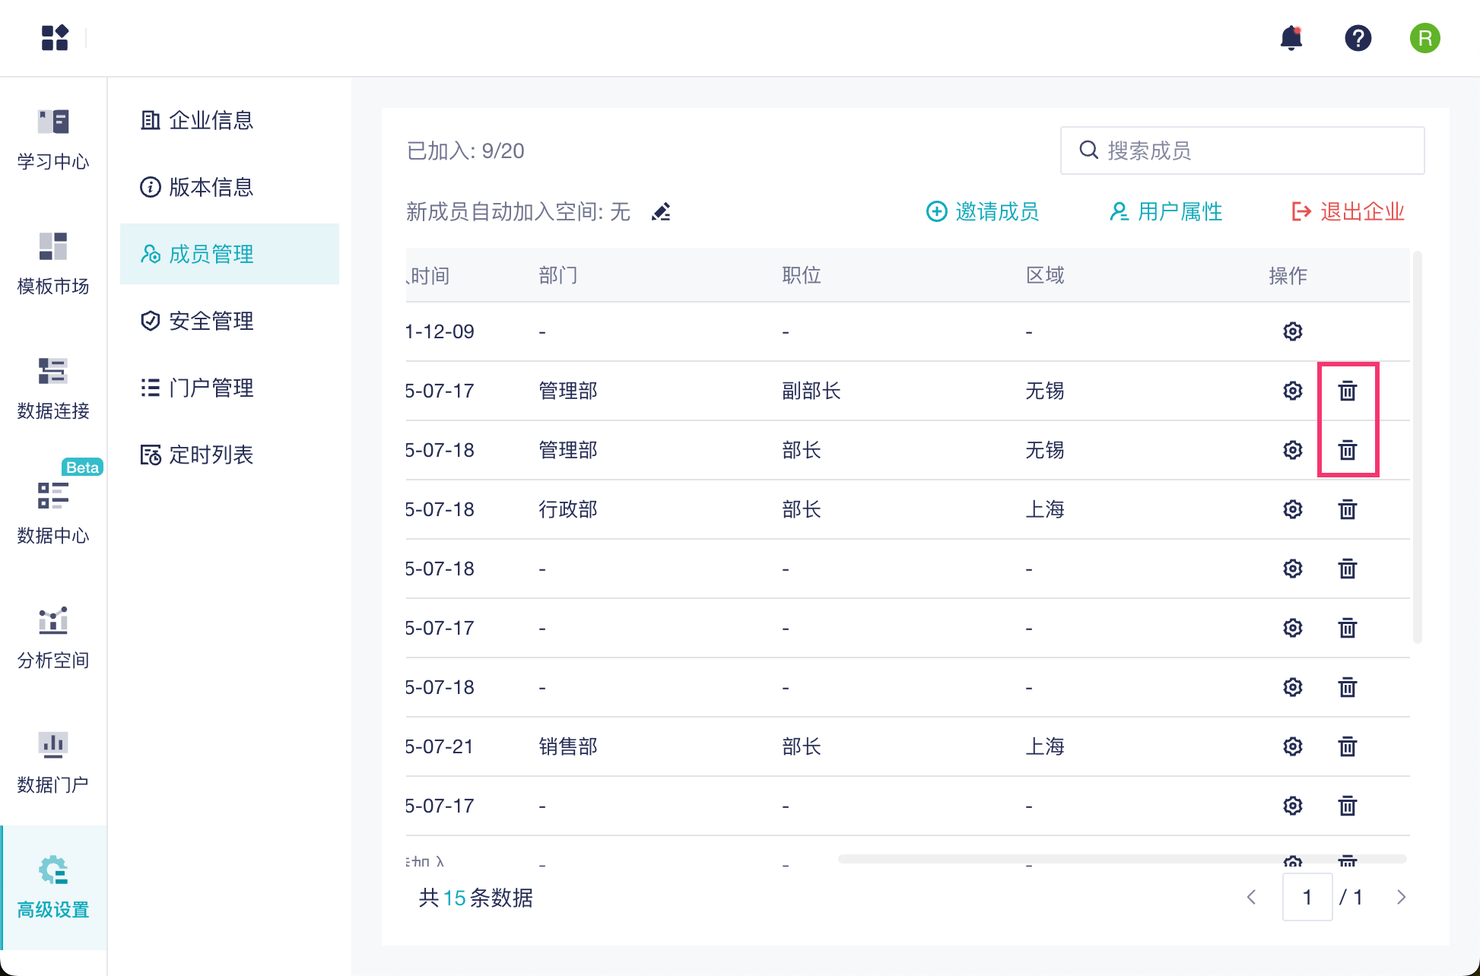Go to next page arrow
The image size is (1480, 976).
(1401, 897)
